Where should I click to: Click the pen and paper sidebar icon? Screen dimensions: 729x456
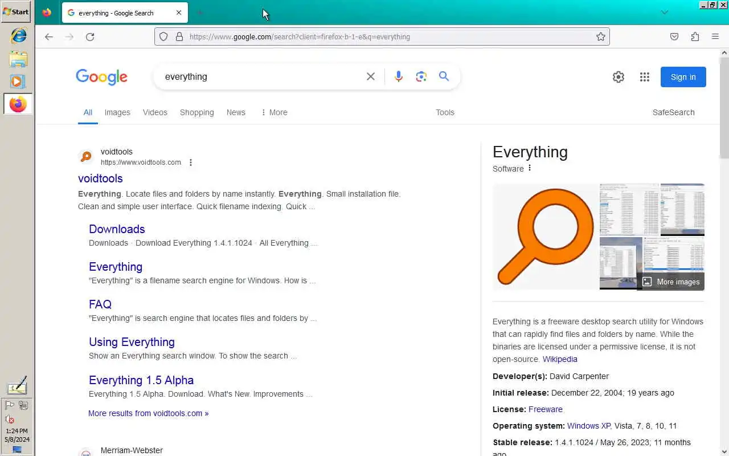(x=17, y=385)
